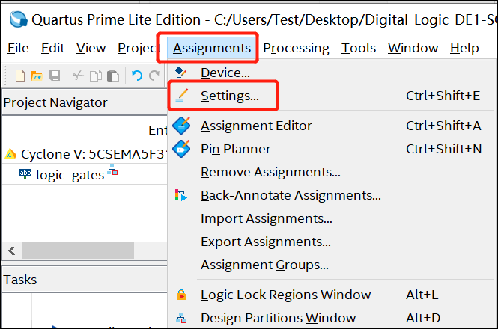Open the Help menu
This screenshot has height=329, width=498.
[x=464, y=48]
